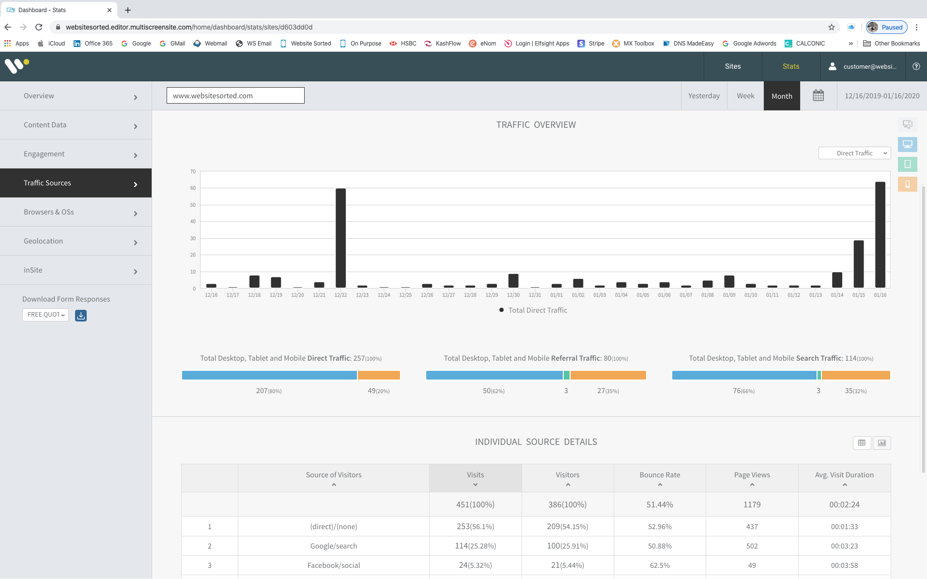Select the desktop device traffic filter icon
The height and width of the screenshot is (579, 927).
pyautogui.click(x=907, y=144)
